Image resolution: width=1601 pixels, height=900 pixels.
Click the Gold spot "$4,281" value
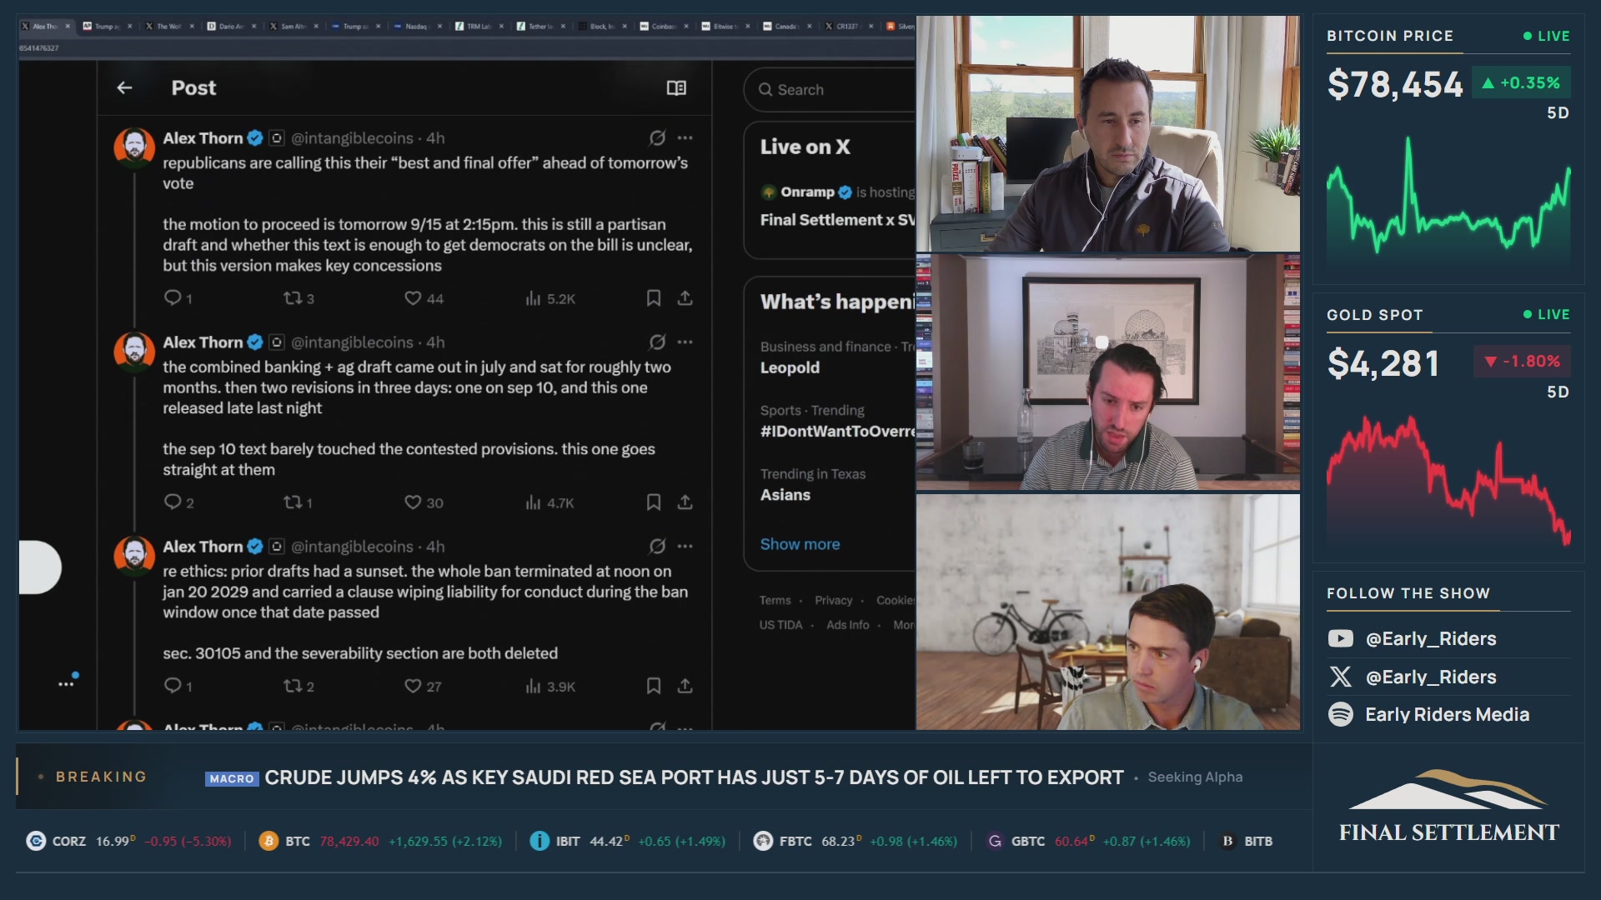[x=1383, y=362]
